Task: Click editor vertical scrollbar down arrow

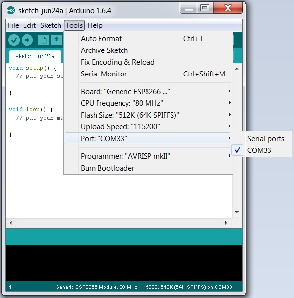Action: [x=237, y=212]
